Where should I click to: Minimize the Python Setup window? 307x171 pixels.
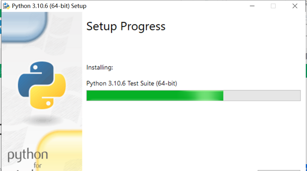252,6
